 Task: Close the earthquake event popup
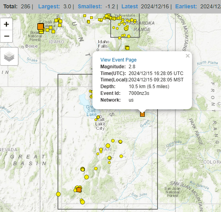tap(188, 56)
